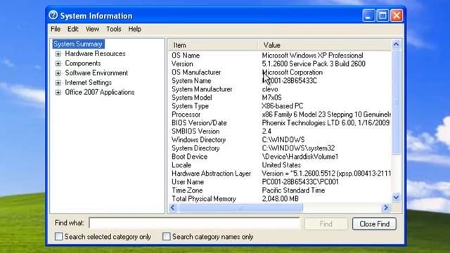The height and width of the screenshot is (253, 450).
Task: Enable Search selected category only checkbox
Action: [58, 237]
